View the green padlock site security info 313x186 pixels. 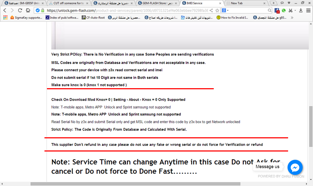[43, 10]
